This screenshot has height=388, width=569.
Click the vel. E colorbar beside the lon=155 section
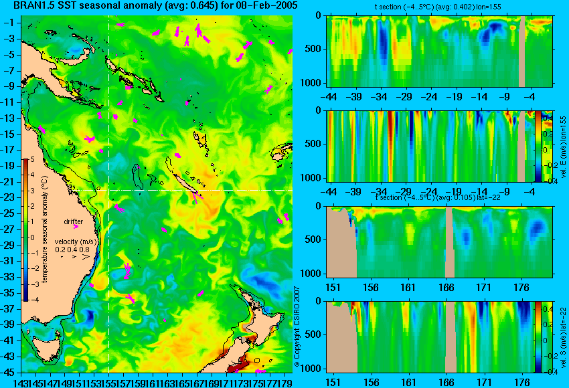[x=538, y=146]
